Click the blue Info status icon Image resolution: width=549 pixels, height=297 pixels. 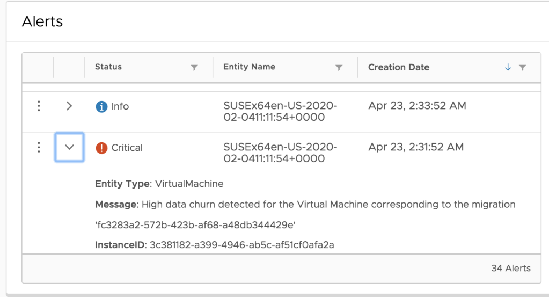click(101, 107)
